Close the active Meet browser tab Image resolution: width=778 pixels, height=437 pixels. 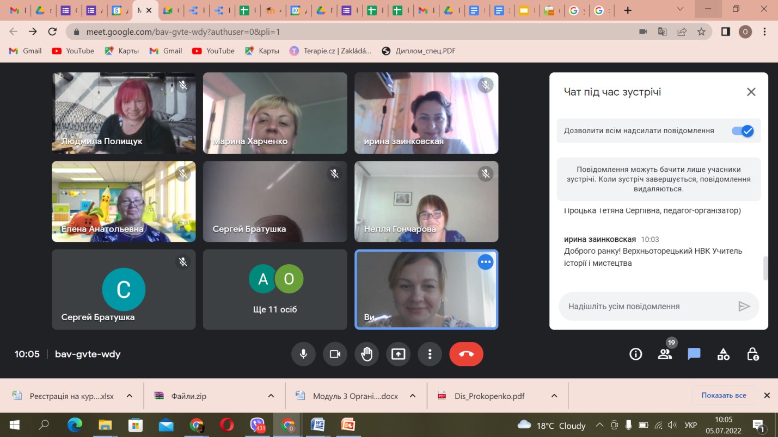coord(149,10)
